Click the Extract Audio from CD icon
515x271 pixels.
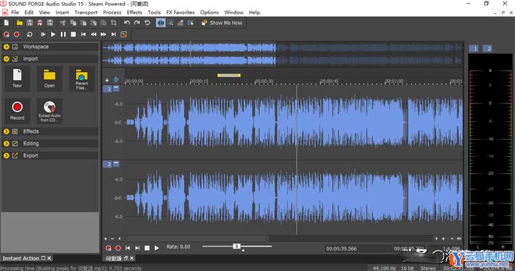pyautogui.click(x=50, y=111)
